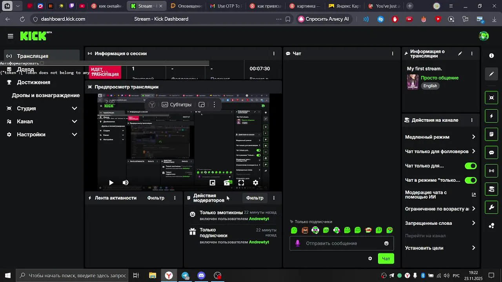Open the Медленный режим settings
This screenshot has height=282, width=502.
coord(440,137)
